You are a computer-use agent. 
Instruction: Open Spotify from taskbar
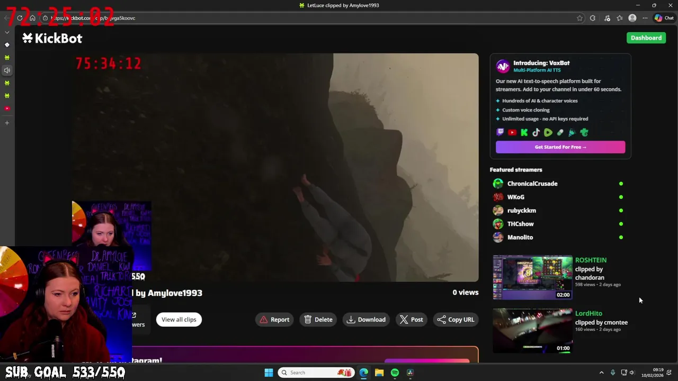(395, 373)
